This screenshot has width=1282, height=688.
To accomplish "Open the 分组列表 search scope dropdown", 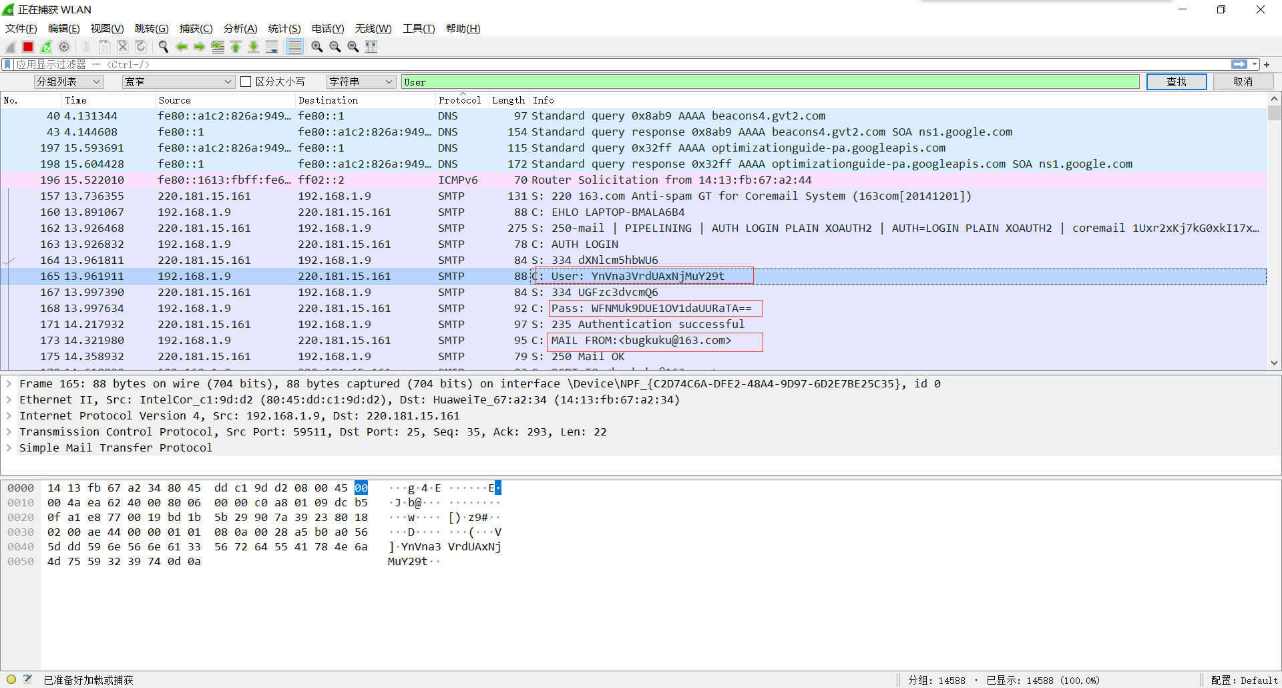I will 69,81.
